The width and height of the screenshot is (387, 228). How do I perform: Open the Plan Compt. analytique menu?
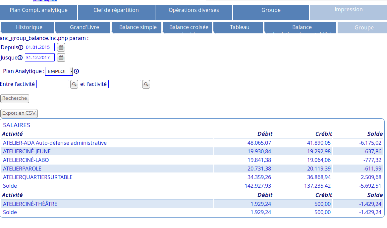pyautogui.click(x=38, y=10)
